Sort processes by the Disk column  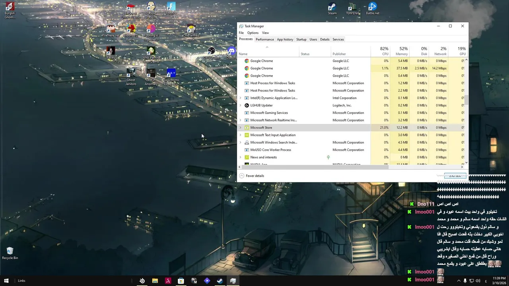pyautogui.click(x=419, y=51)
